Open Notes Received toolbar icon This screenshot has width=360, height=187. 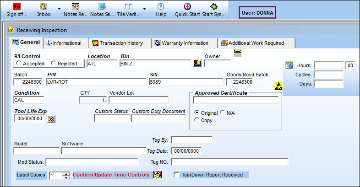75,6
